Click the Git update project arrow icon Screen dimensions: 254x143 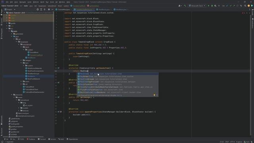pyautogui.click(x=227, y=6)
